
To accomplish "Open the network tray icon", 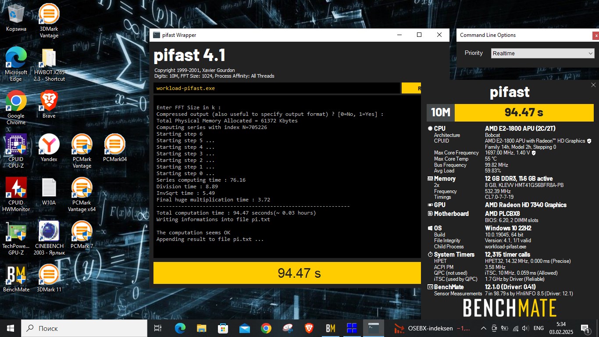I will [x=515, y=328].
